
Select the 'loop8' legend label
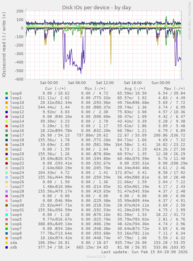pyautogui.click(x=16, y=233)
